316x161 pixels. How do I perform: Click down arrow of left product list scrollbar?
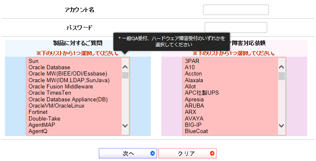[125, 126]
